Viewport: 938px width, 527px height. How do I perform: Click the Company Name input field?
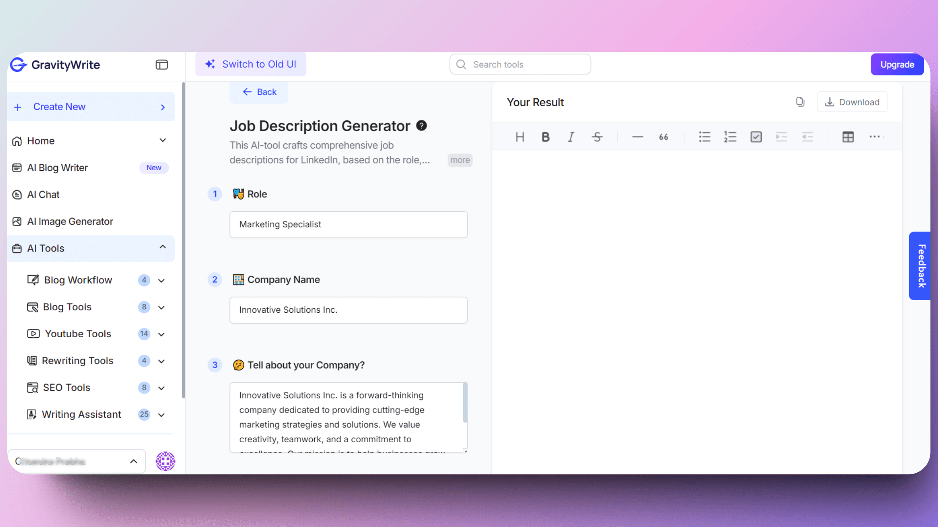click(x=348, y=310)
